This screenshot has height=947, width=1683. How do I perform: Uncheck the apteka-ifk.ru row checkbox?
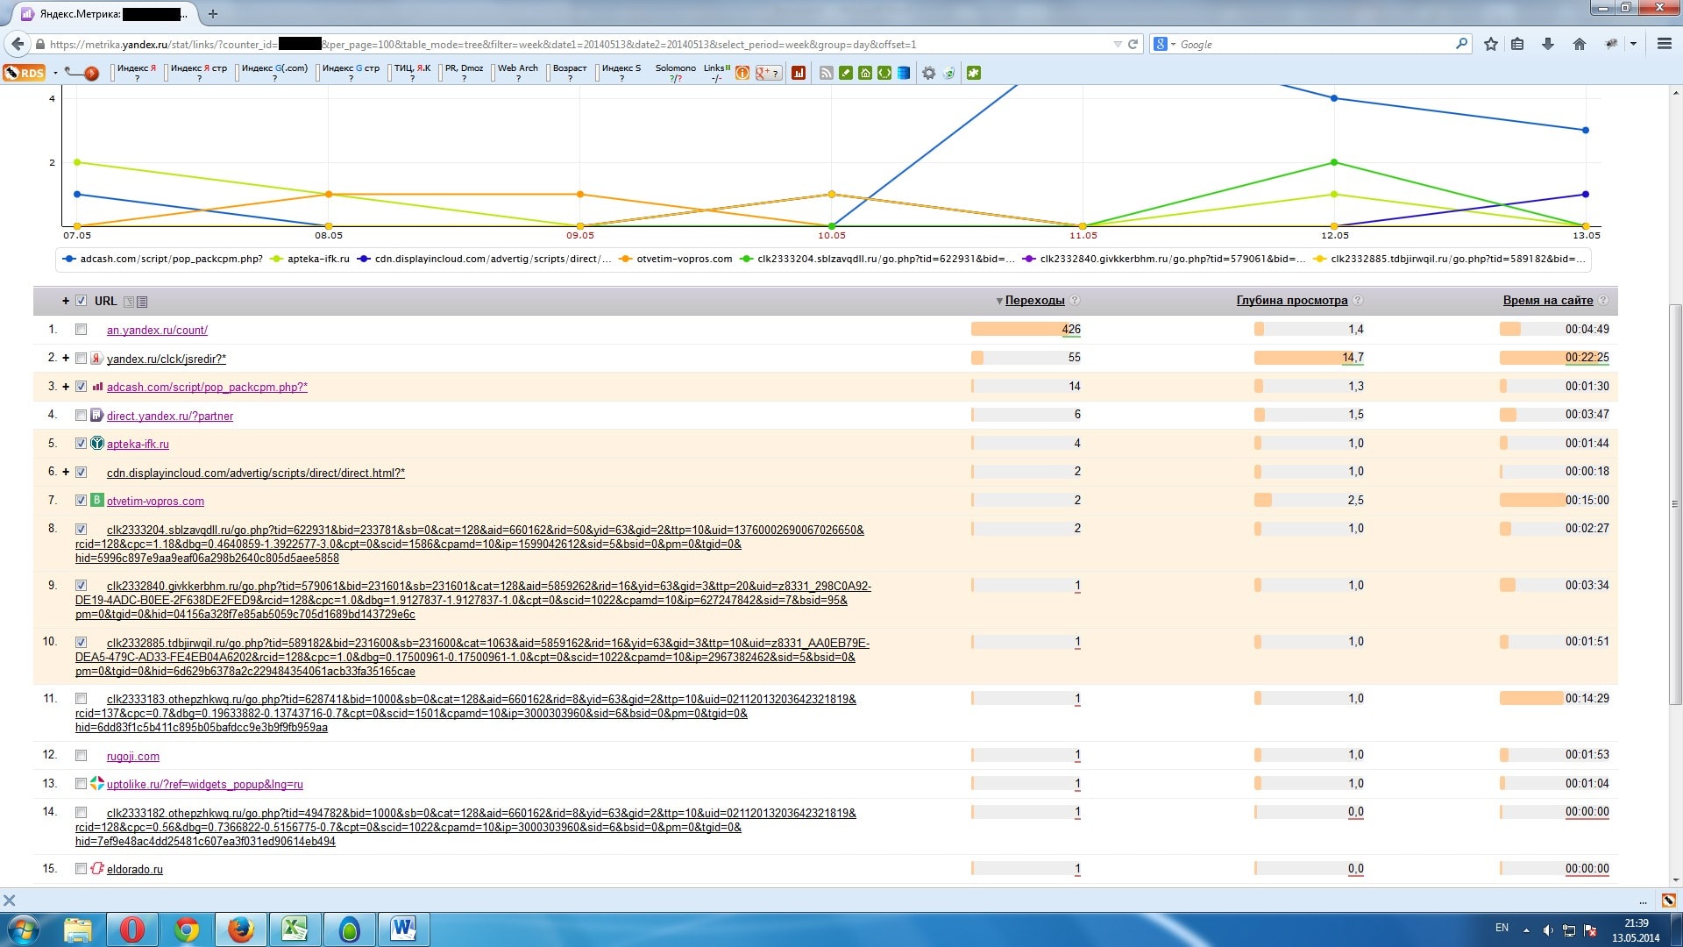82,444
